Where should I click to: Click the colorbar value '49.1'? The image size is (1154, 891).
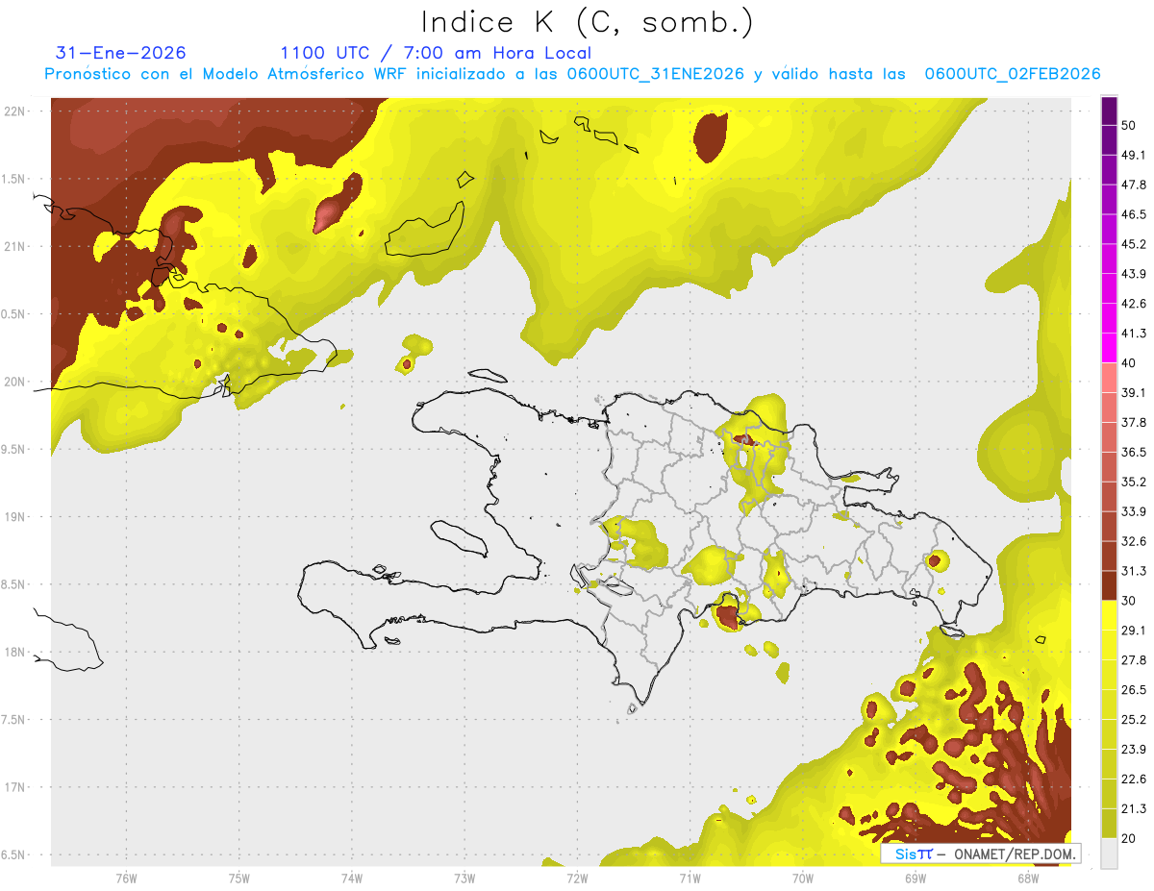(1133, 156)
